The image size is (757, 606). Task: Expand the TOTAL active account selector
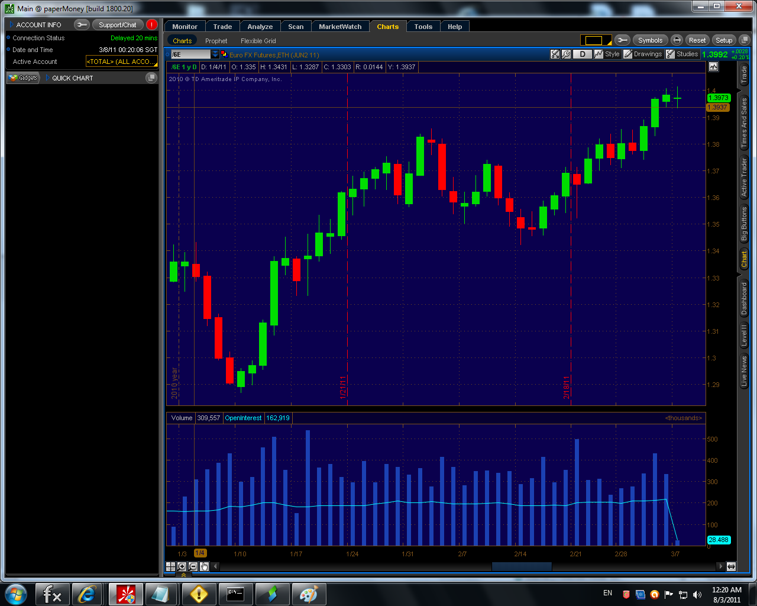[122, 62]
